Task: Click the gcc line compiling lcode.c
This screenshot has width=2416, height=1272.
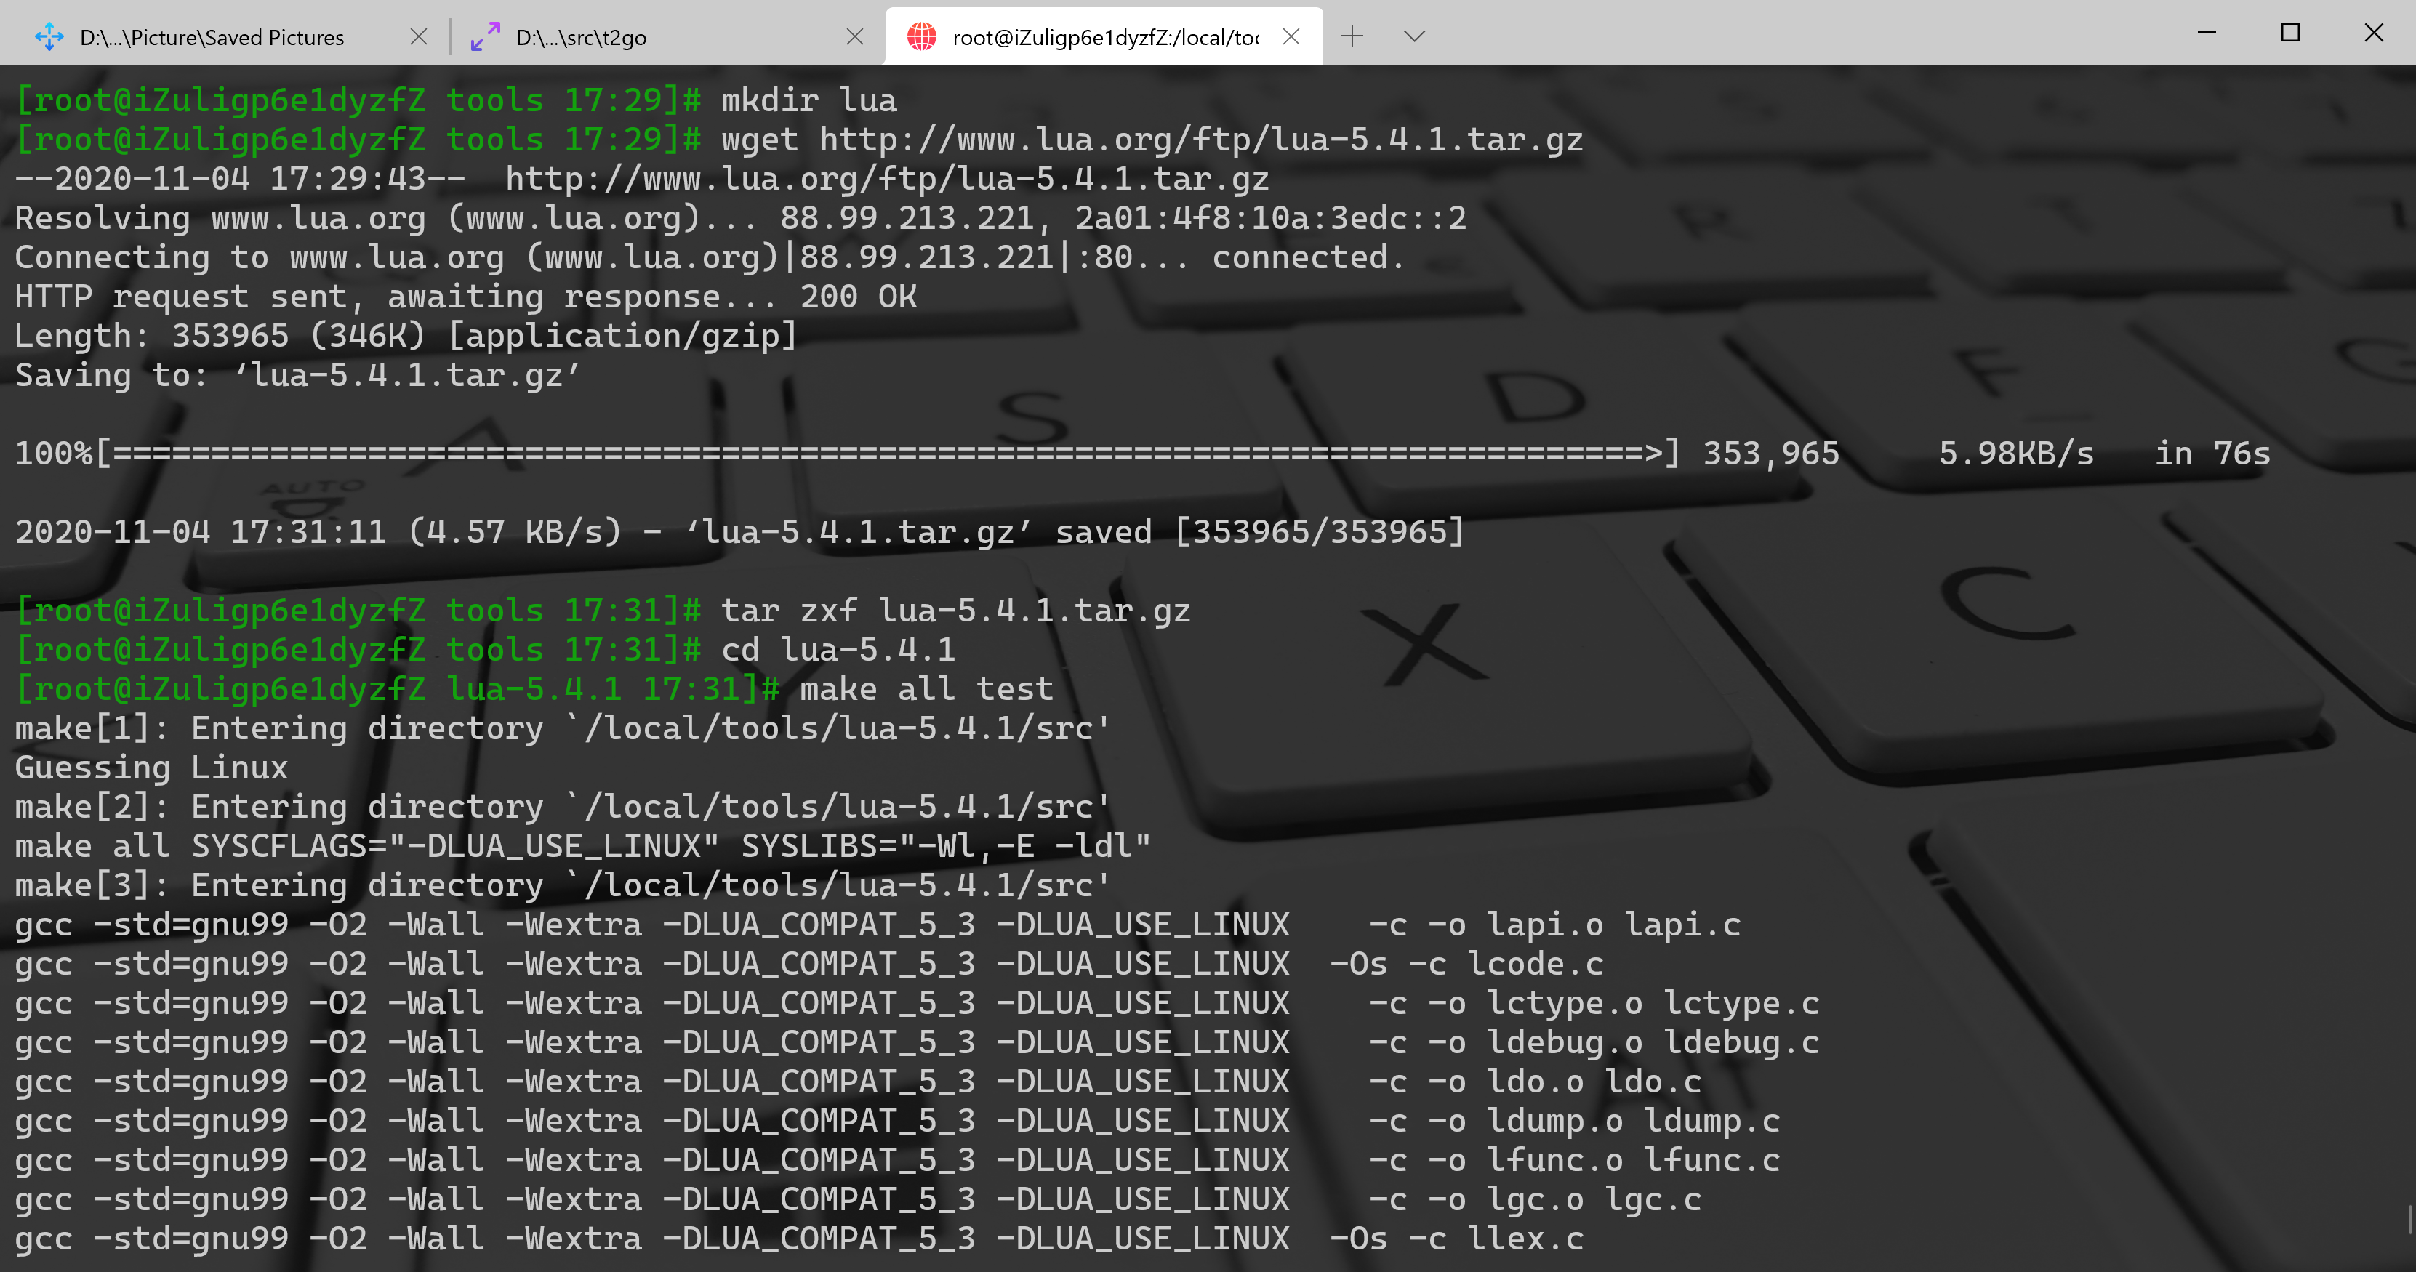Action: tap(808, 965)
